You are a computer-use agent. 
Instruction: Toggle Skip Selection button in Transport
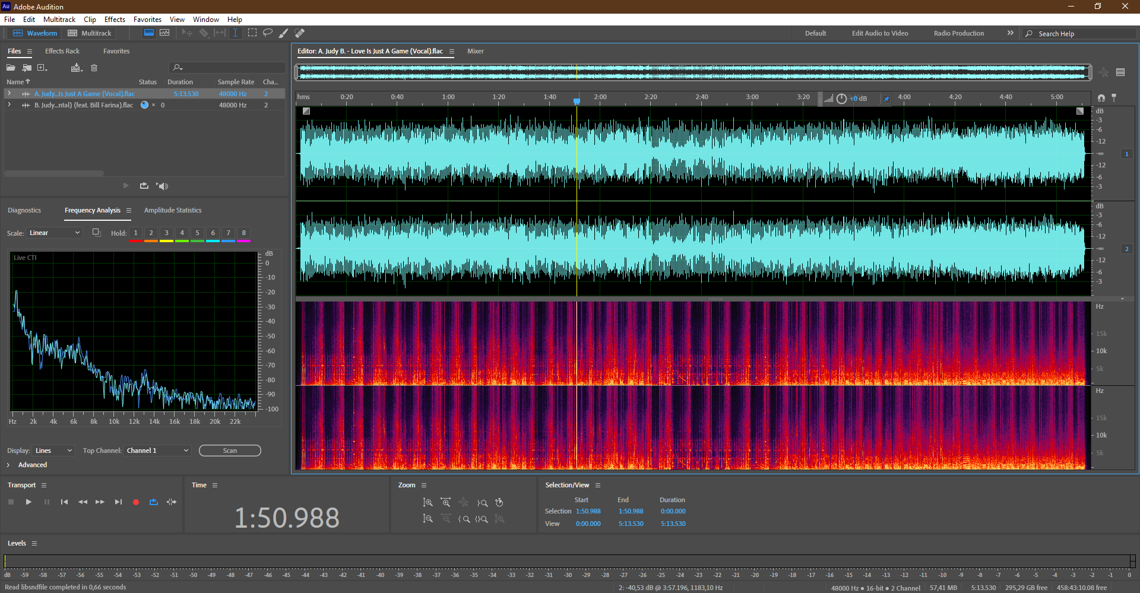[x=172, y=502]
